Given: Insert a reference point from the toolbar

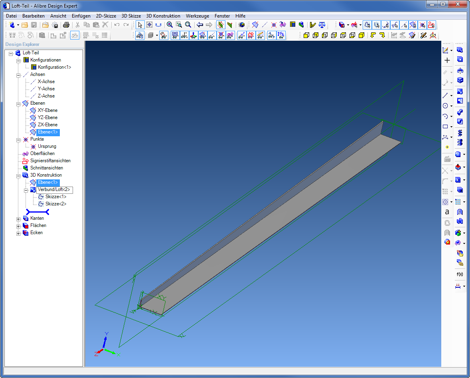Looking at the screenshot, I should (274, 25).
